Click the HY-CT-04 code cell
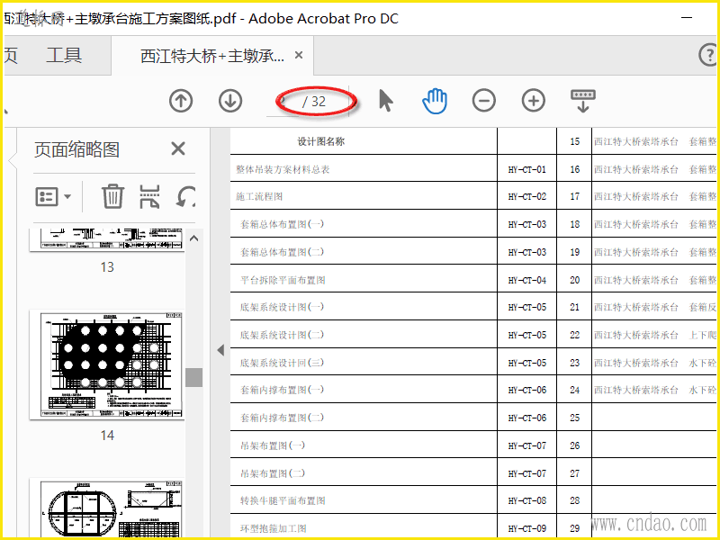This screenshot has width=720, height=540. point(527,280)
